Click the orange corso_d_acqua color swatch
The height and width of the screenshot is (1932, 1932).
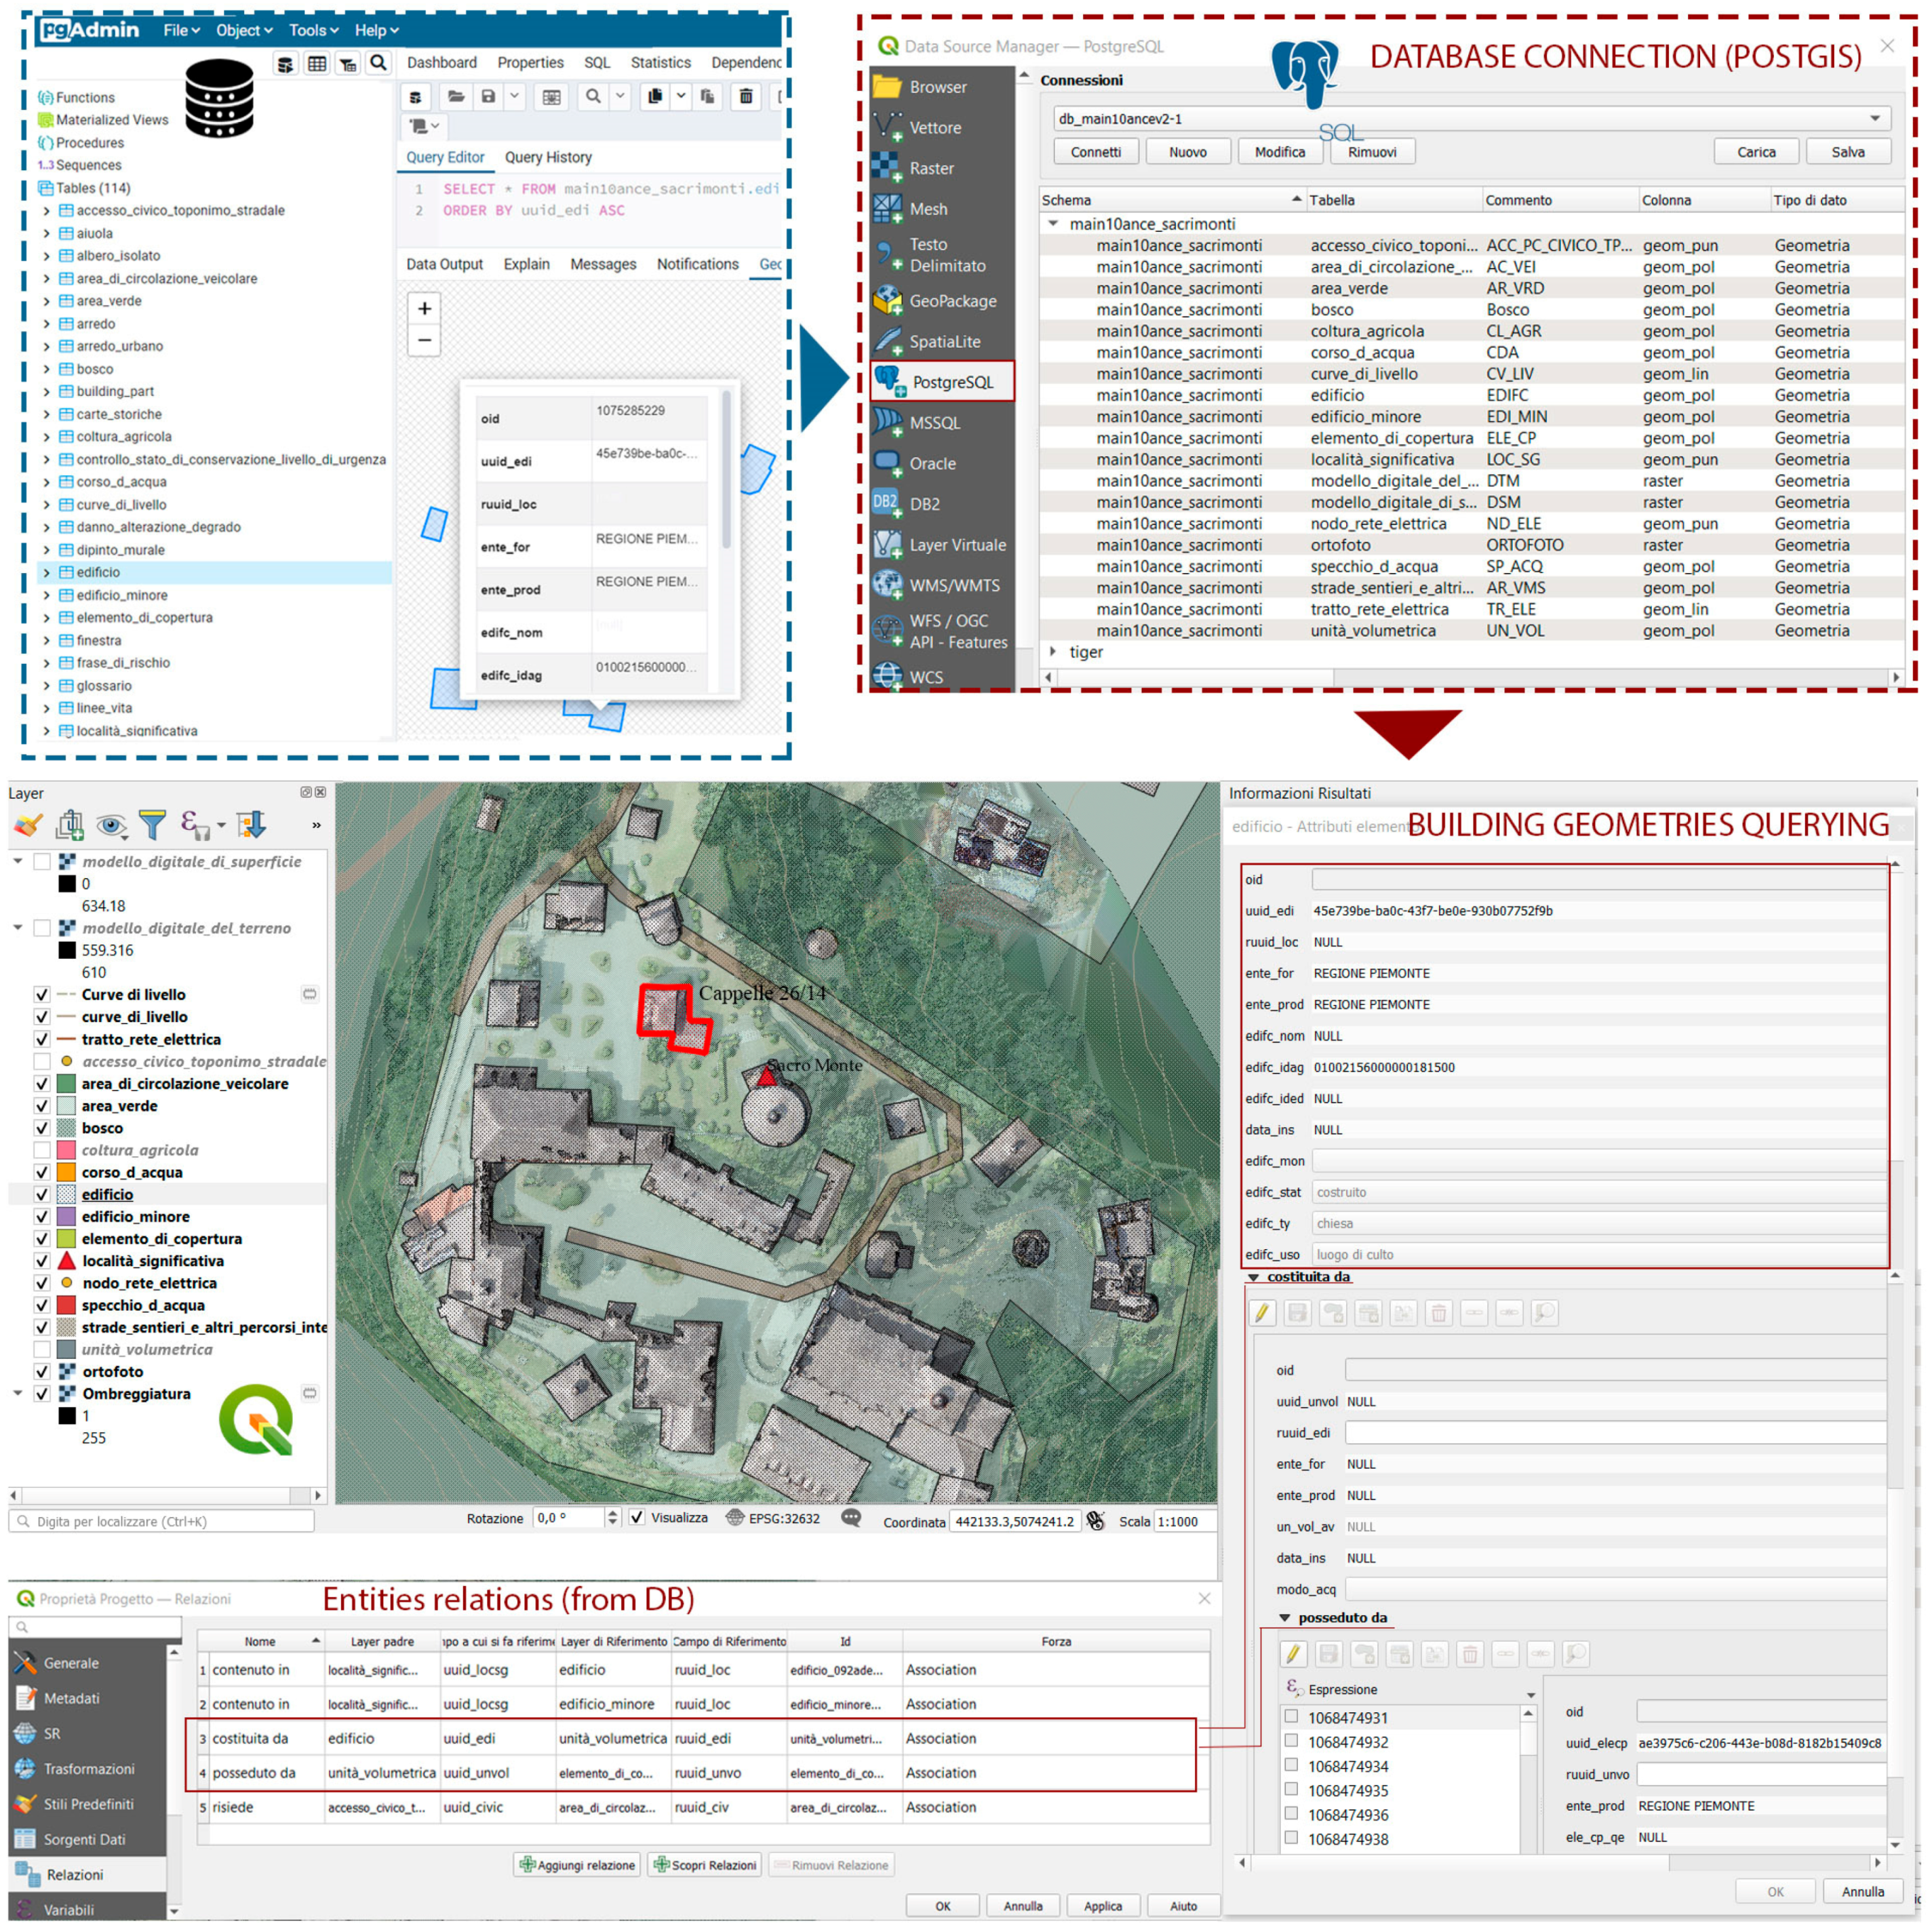(x=67, y=1172)
